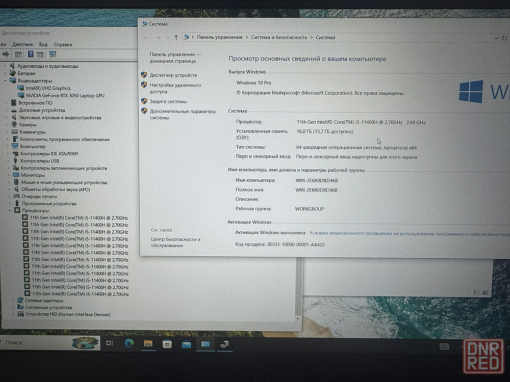Click the Device Manager scrollbar down arrow
This screenshot has height=382, width=510.
pos(298,319)
